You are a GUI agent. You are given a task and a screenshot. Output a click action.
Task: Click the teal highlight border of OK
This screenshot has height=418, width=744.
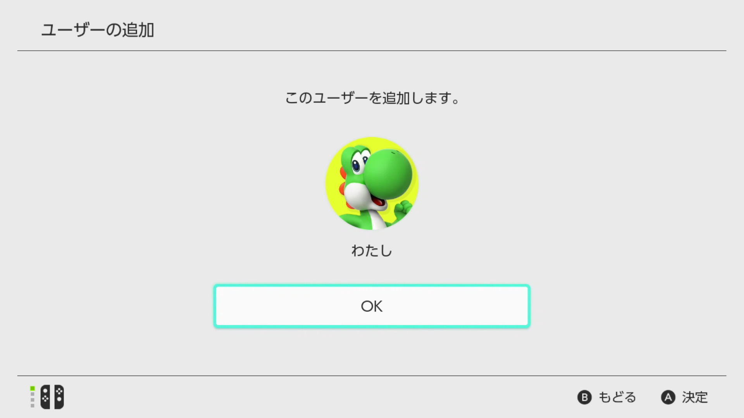pos(372,286)
